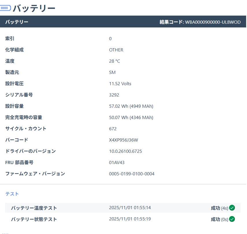Click the barcode value X4XP956J36W
Image resolution: width=247 pixels, height=234 pixels.
[x=124, y=140]
